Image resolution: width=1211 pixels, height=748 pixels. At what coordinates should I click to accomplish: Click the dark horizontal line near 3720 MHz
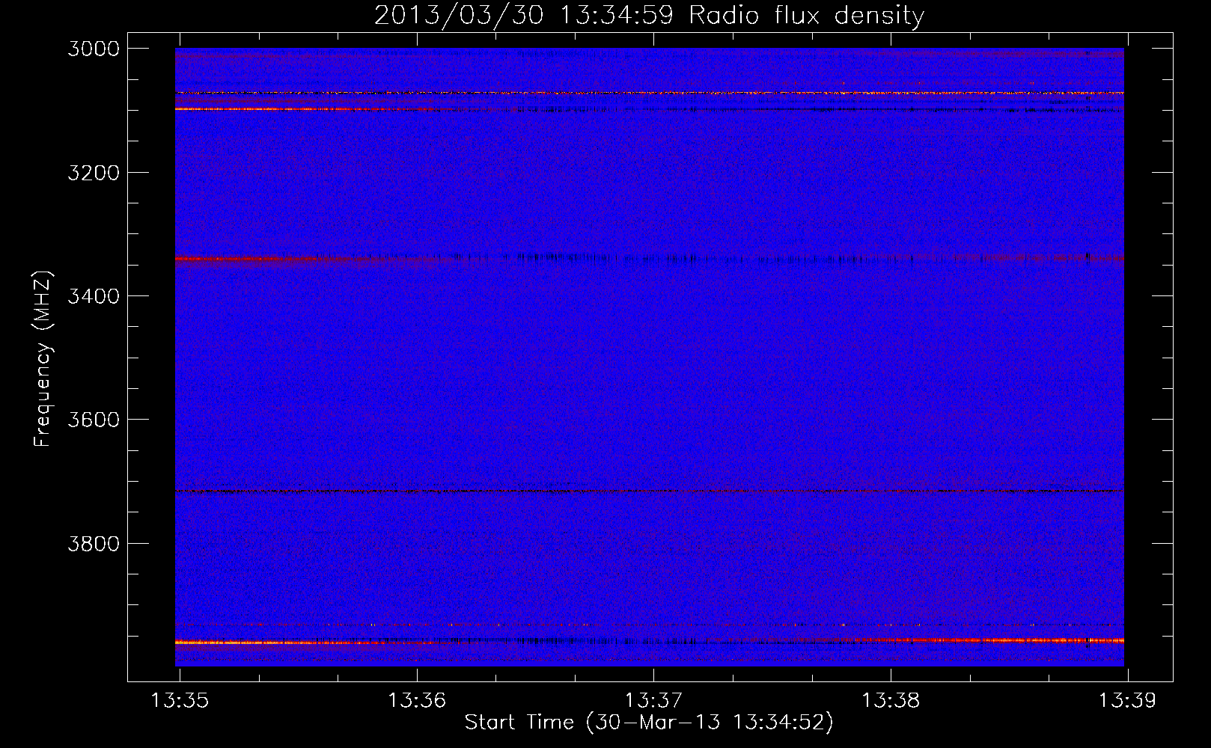[x=650, y=491]
